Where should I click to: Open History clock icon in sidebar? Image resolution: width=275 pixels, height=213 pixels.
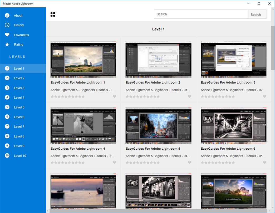pos(7,25)
